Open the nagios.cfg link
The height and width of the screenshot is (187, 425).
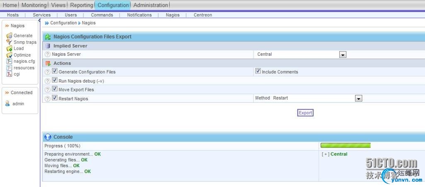click(x=24, y=62)
